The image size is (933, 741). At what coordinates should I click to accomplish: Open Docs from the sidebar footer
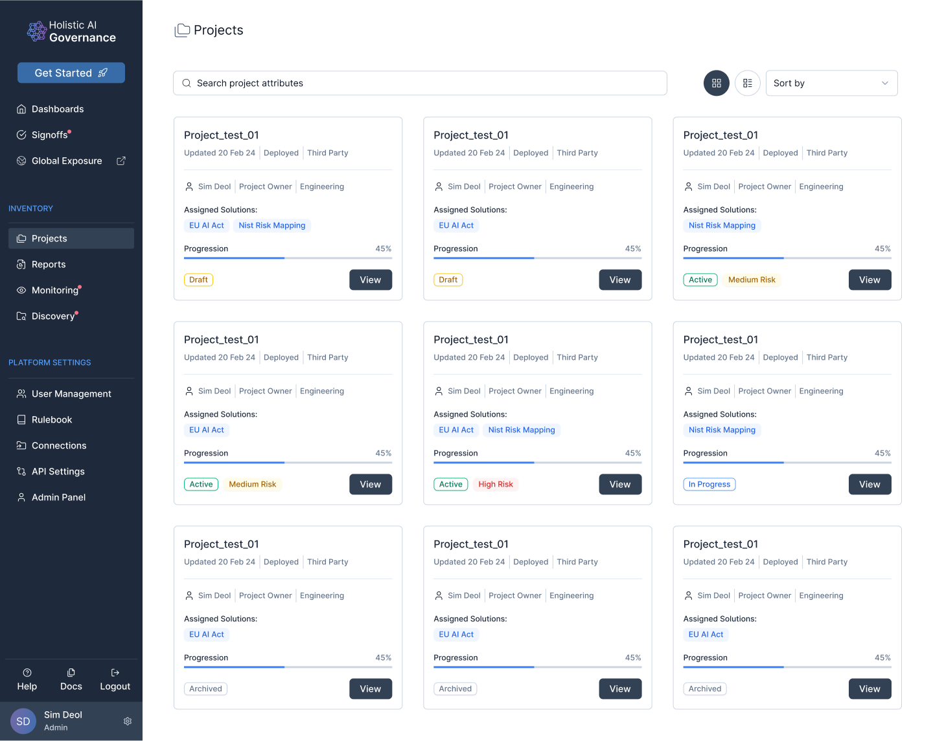pos(71,680)
